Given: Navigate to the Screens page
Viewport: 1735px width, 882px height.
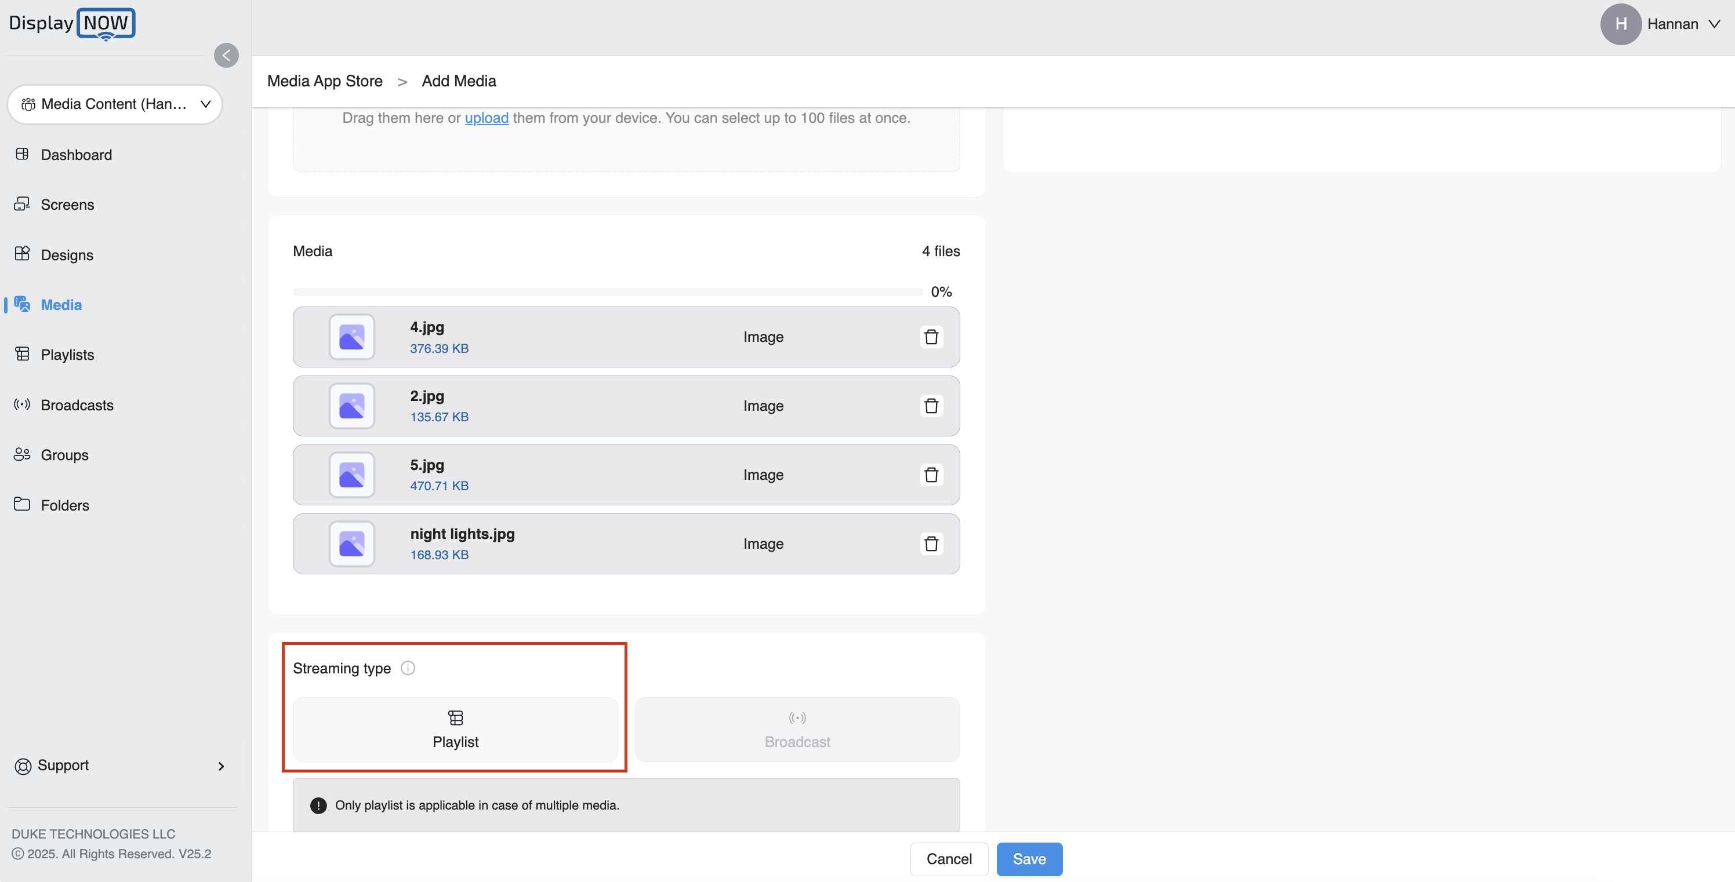Looking at the screenshot, I should [x=67, y=205].
